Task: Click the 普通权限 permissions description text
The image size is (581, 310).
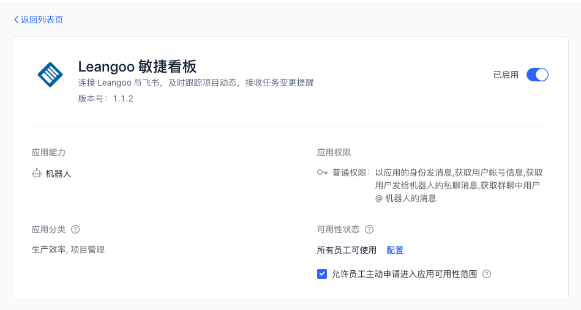Action: click(437, 185)
